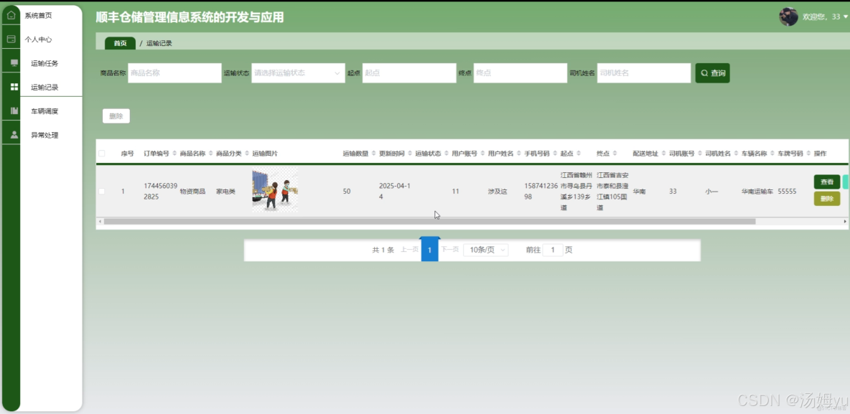Select the grid icon for 运输记录

click(10, 86)
